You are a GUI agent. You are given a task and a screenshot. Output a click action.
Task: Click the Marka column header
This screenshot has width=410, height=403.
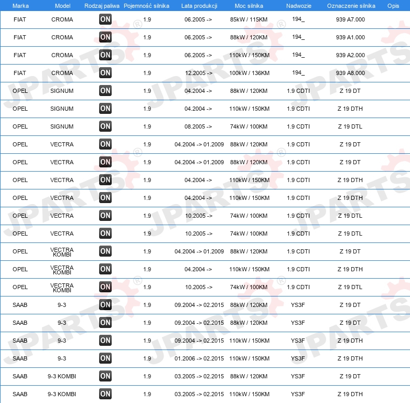click(x=20, y=6)
